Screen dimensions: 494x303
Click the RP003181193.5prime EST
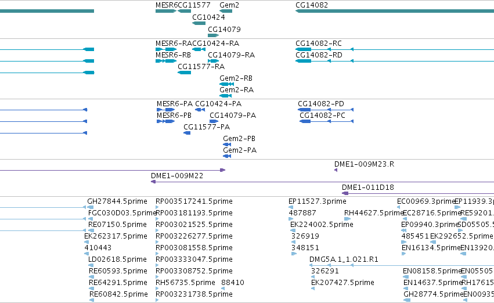click(157, 219)
